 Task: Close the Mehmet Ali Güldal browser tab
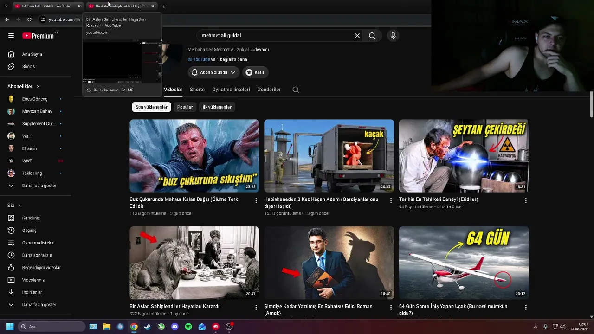coord(79,6)
